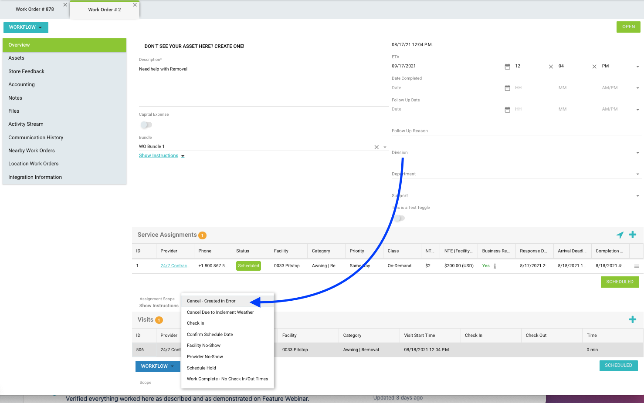Switch to Work Order # 878 tab
The width and height of the screenshot is (644, 403).
pyautogui.click(x=35, y=9)
